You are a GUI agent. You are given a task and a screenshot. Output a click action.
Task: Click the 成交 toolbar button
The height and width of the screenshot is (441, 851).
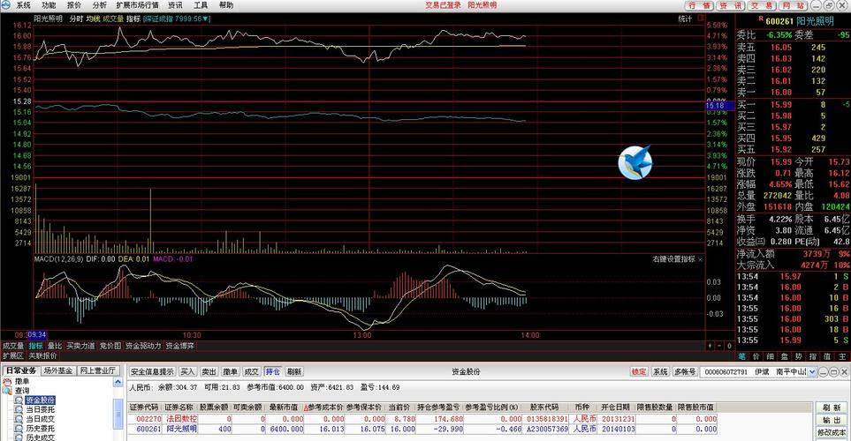click(252, 371)
